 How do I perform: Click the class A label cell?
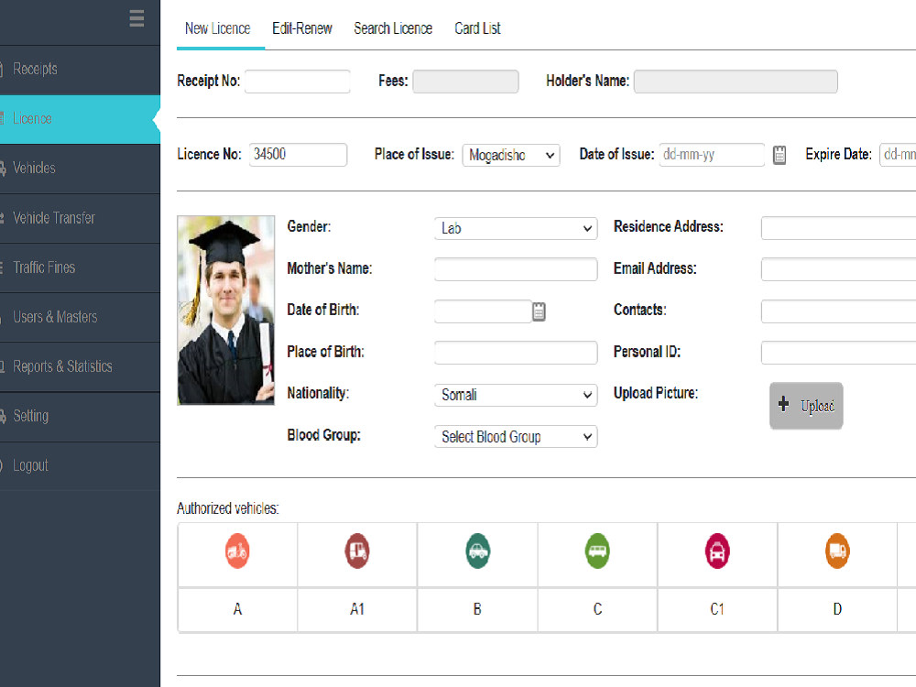click(x=237, y=609)
